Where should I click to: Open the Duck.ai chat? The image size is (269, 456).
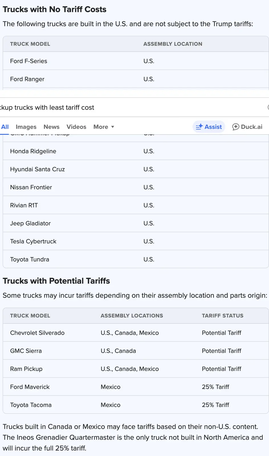[247, 127]
